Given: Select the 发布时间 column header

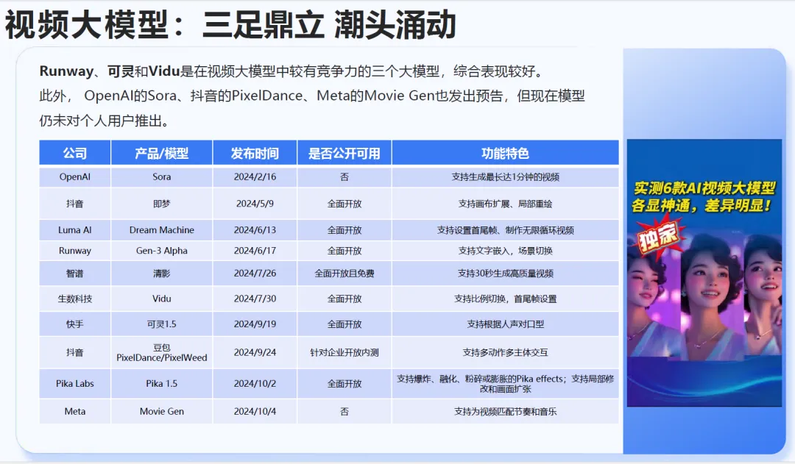Looking at the screenshot, I should [x=255, y=153].
